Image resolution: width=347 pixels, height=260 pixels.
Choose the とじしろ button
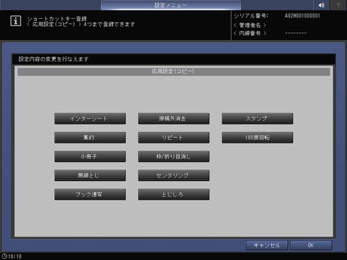pos(174,194)
